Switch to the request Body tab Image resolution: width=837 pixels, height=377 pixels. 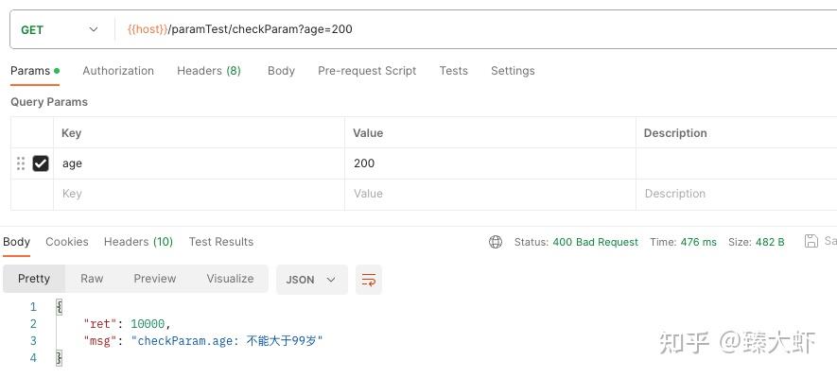point(281,71)
